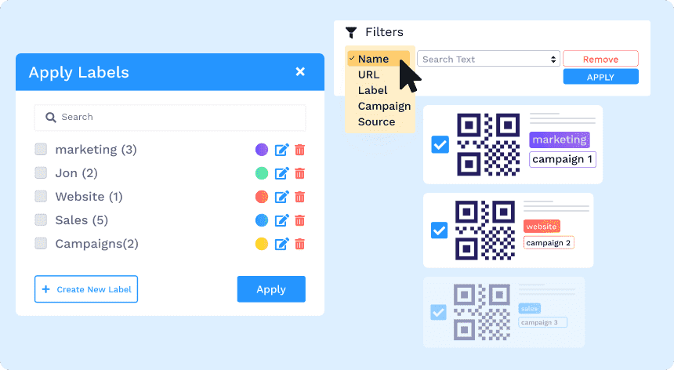Click the APPLY filters button
This screenshot has height=370, width=674.
coord(600,77)
